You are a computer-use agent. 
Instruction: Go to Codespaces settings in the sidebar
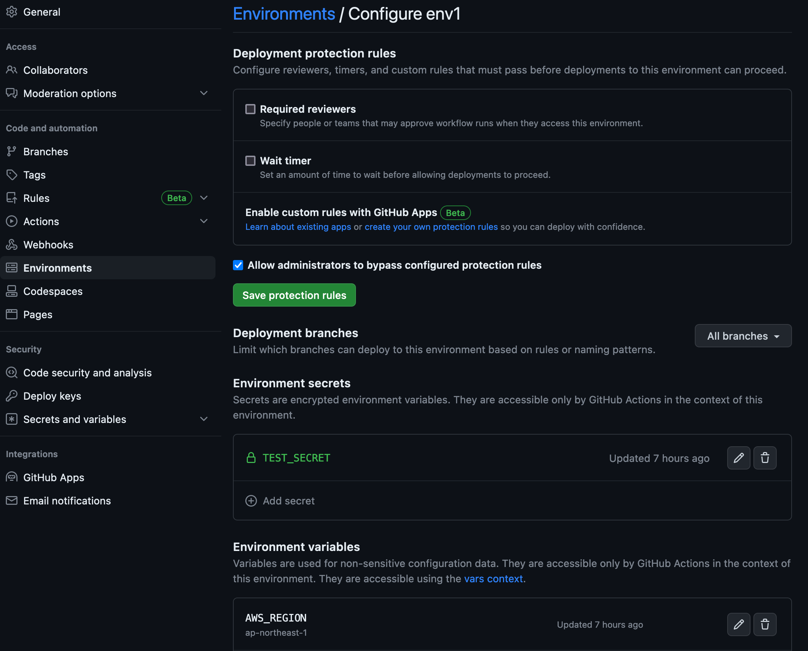click(x=53, y=291)
